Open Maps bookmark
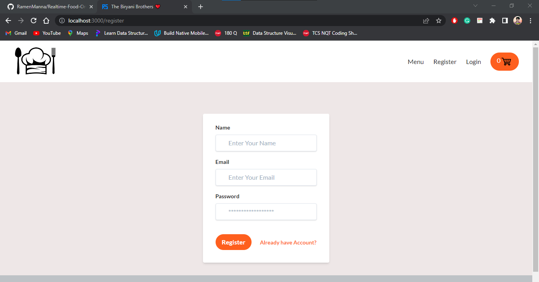The image size is (539, 282). 78,33
